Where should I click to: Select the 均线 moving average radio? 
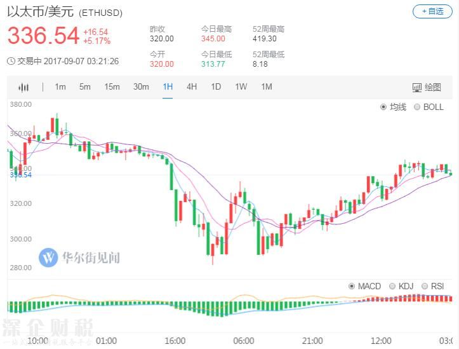click(x=383, y=107)
